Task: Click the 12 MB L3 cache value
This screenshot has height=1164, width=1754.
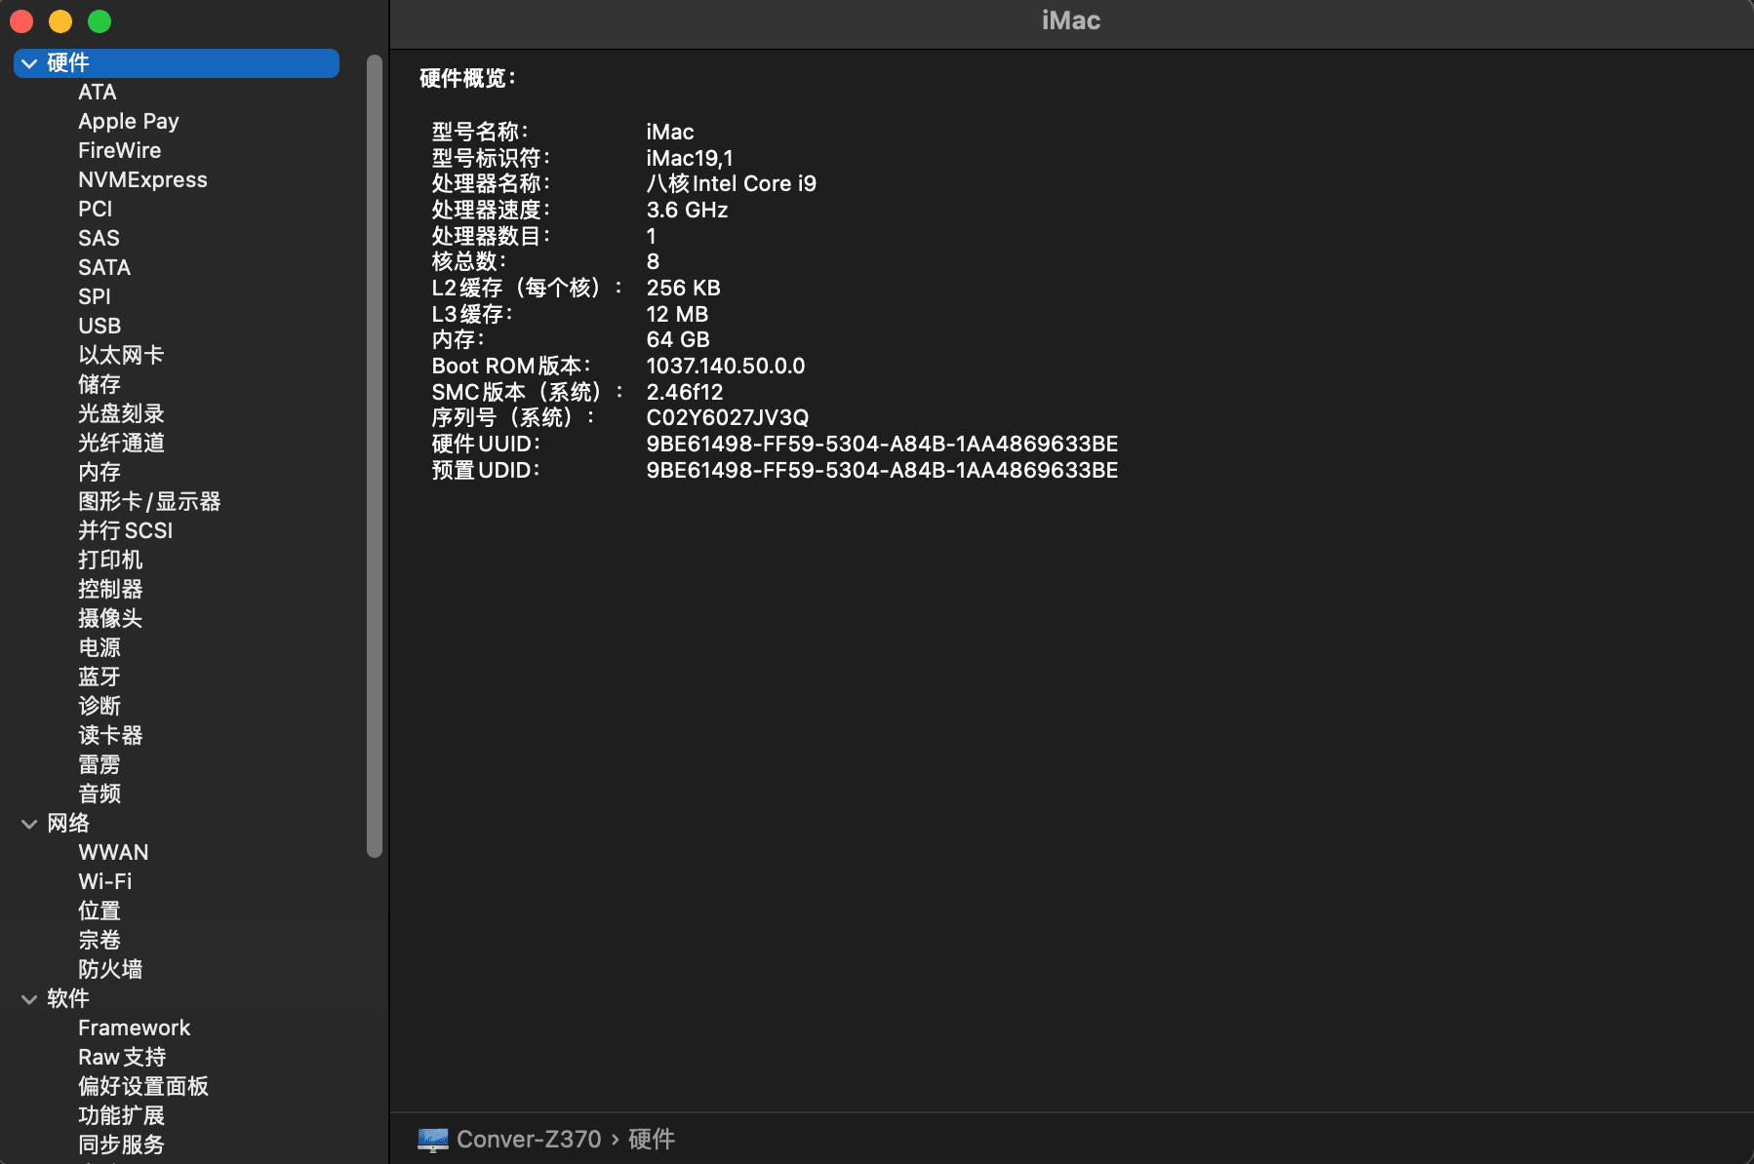Action: click(x=677, y=315)
